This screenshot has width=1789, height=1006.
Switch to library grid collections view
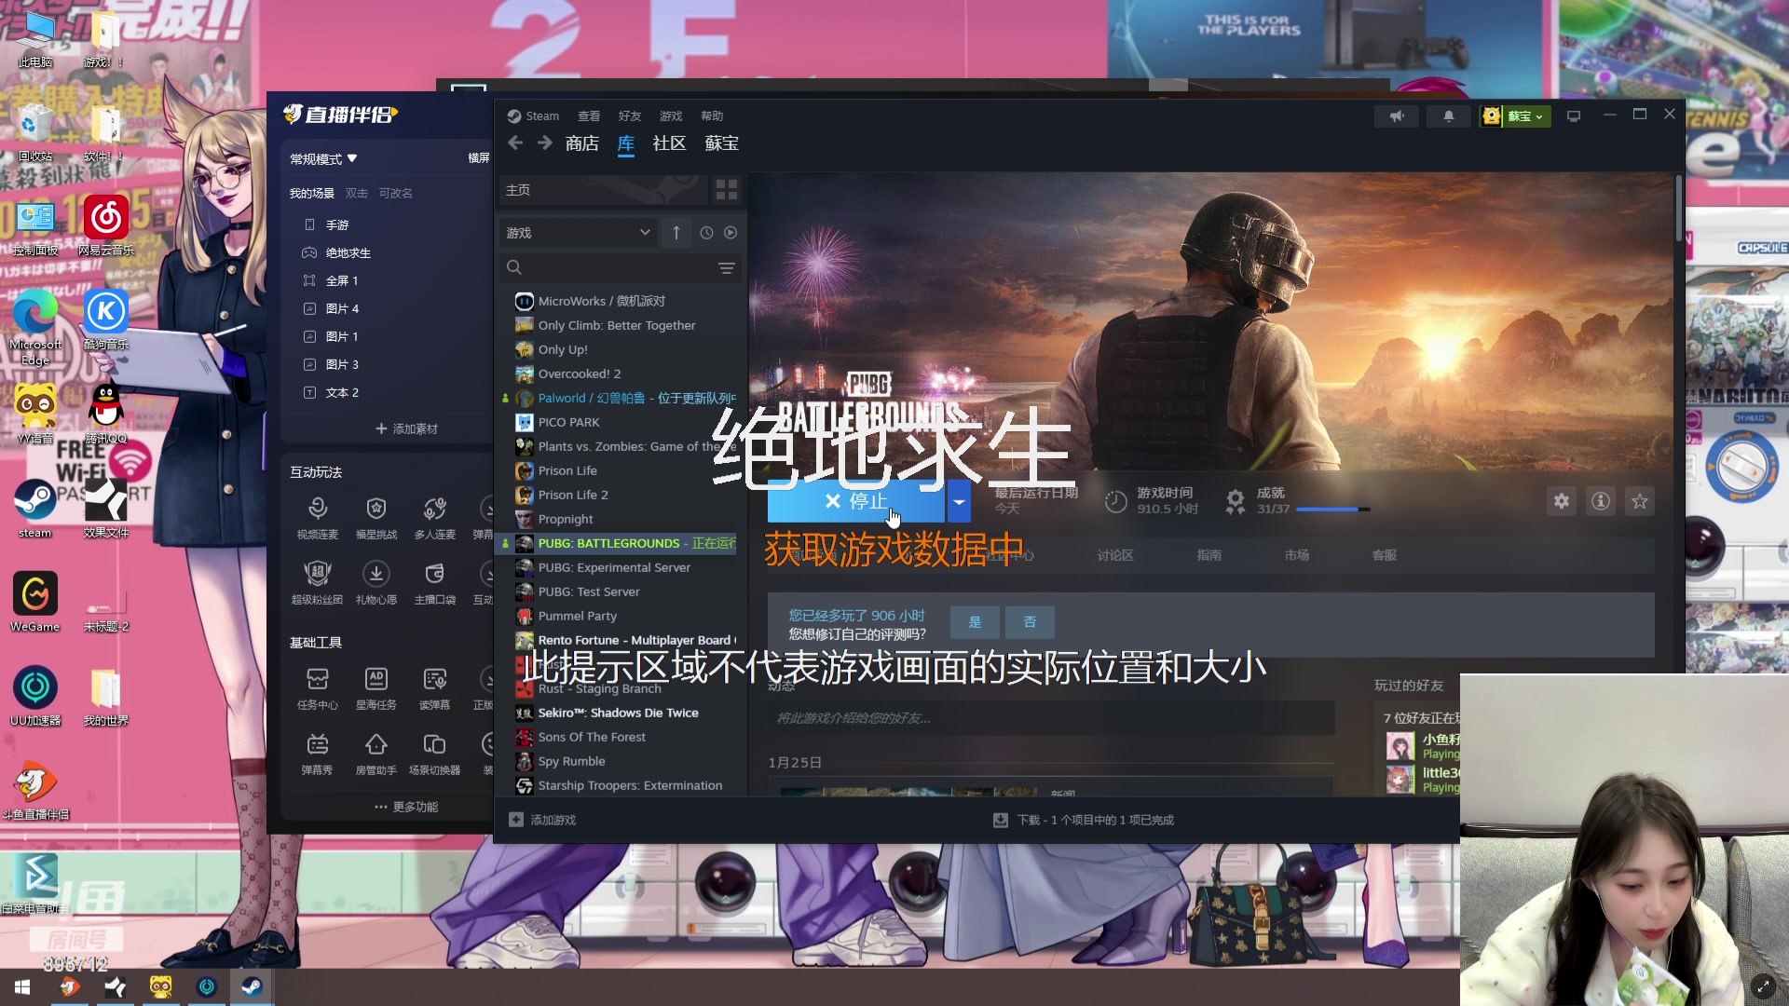click(x=727, y=190)
